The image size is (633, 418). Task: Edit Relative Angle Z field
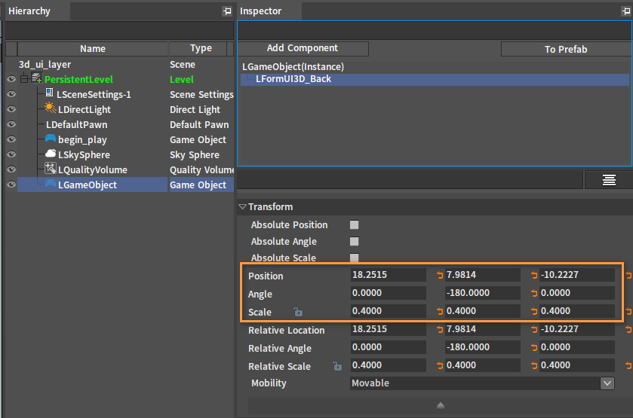577,347
